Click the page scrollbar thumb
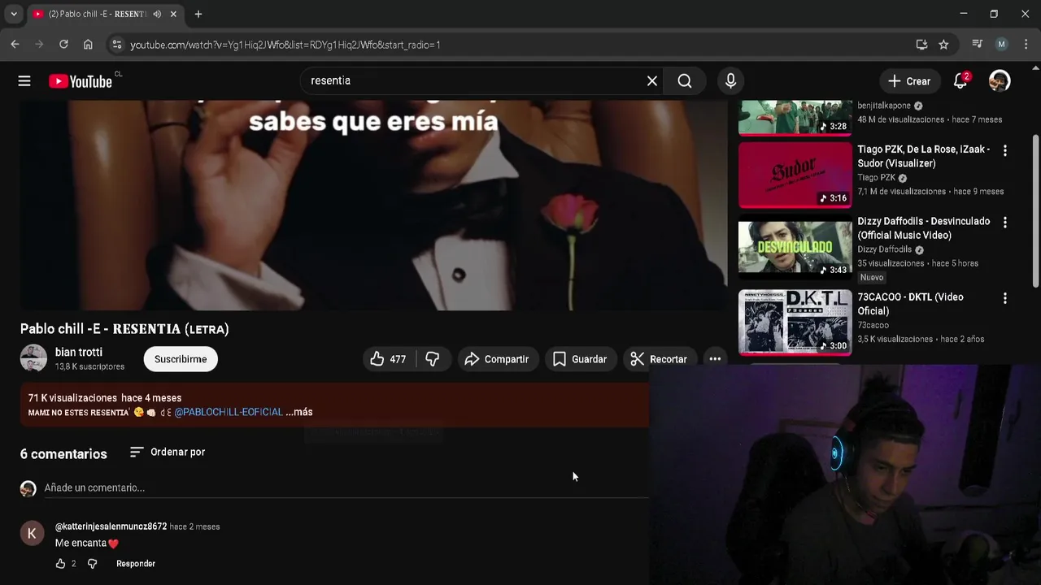This screenshot has width=1041, height=585. click(x=1035, y=210)
